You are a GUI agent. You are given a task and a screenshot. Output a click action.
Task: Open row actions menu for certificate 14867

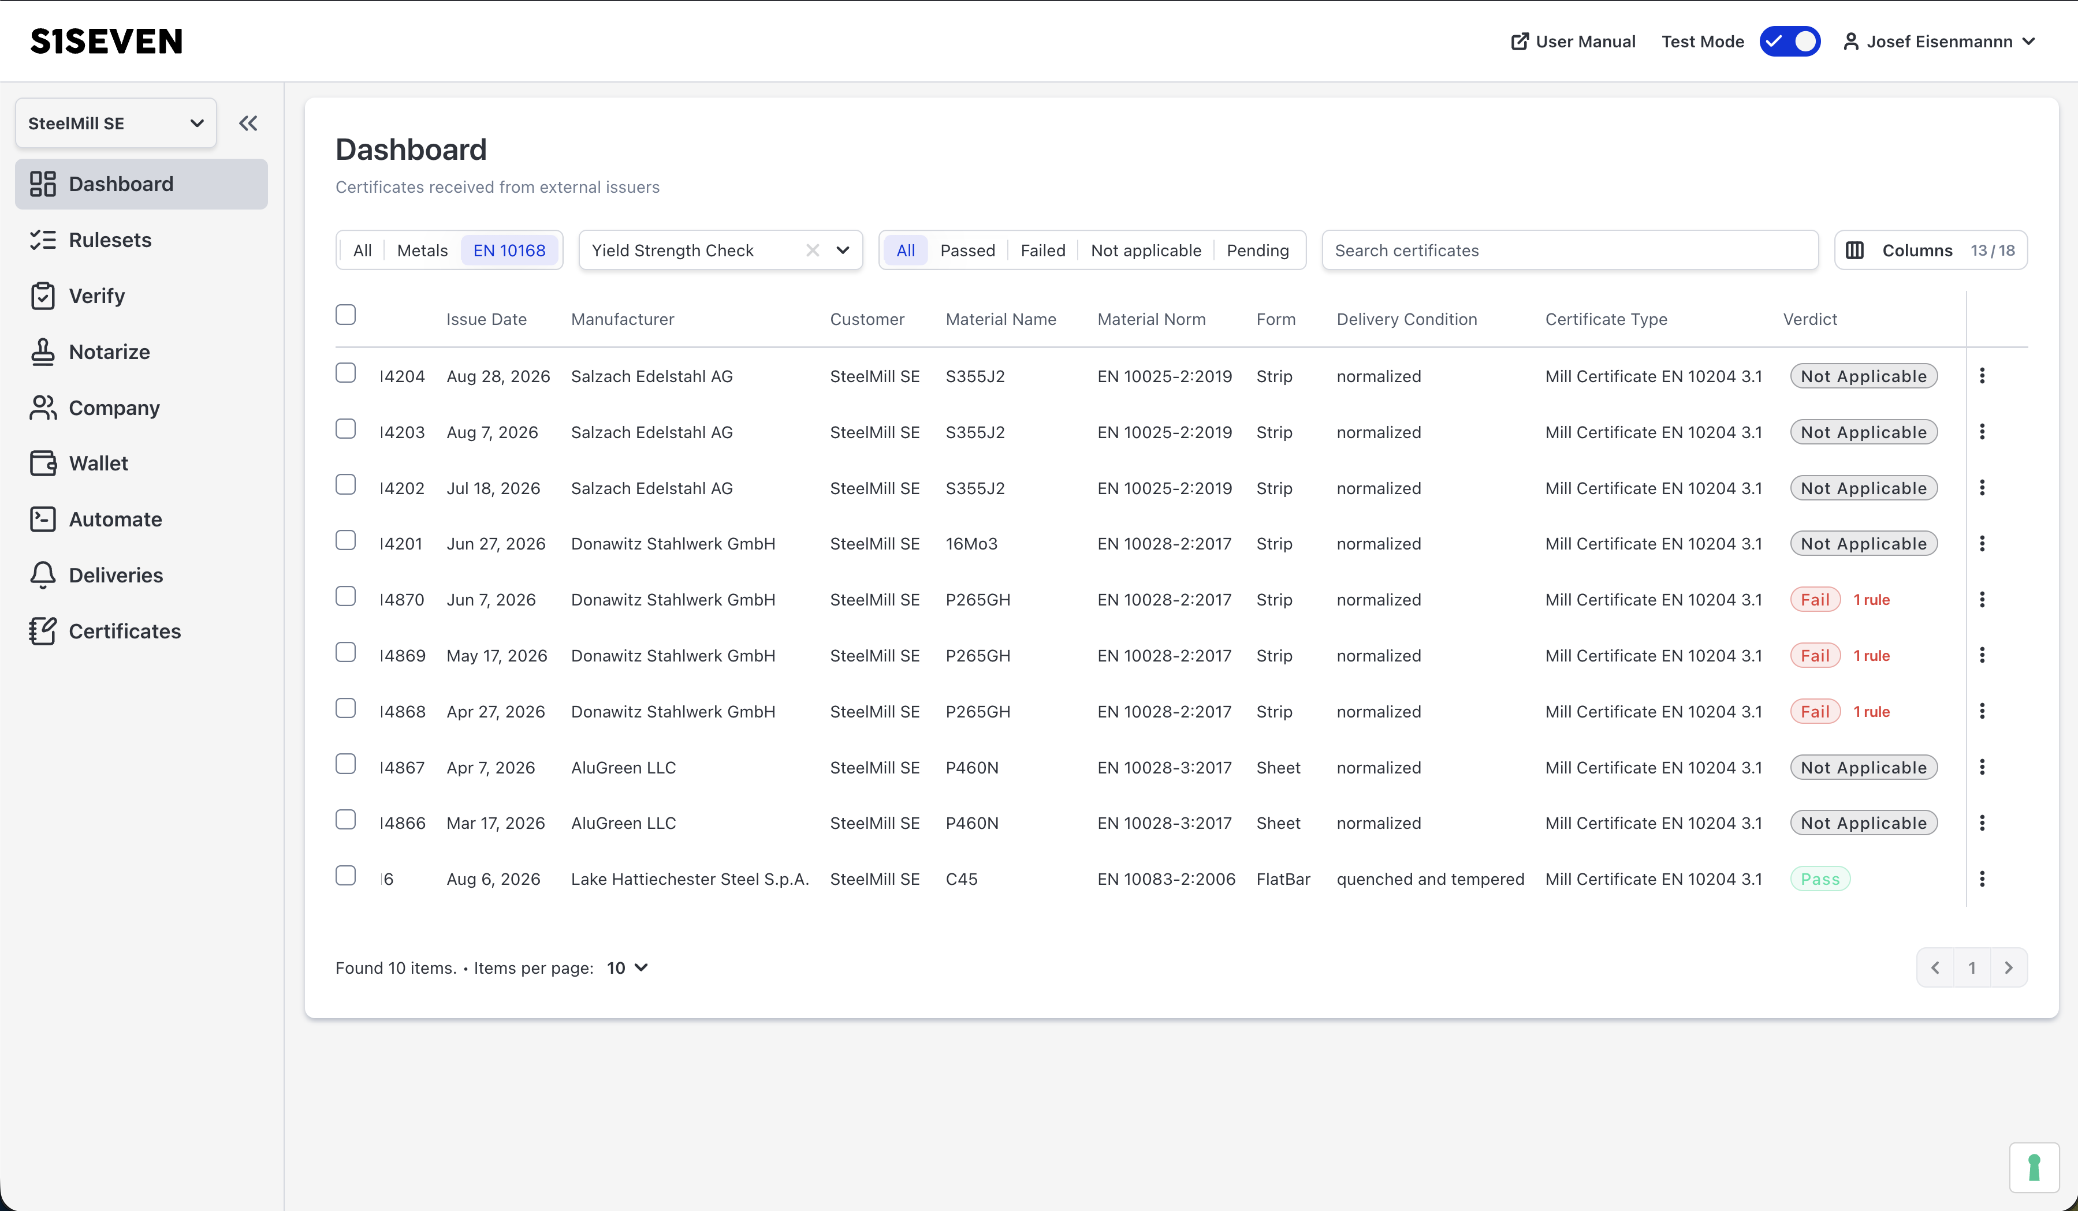[1982, 768]
